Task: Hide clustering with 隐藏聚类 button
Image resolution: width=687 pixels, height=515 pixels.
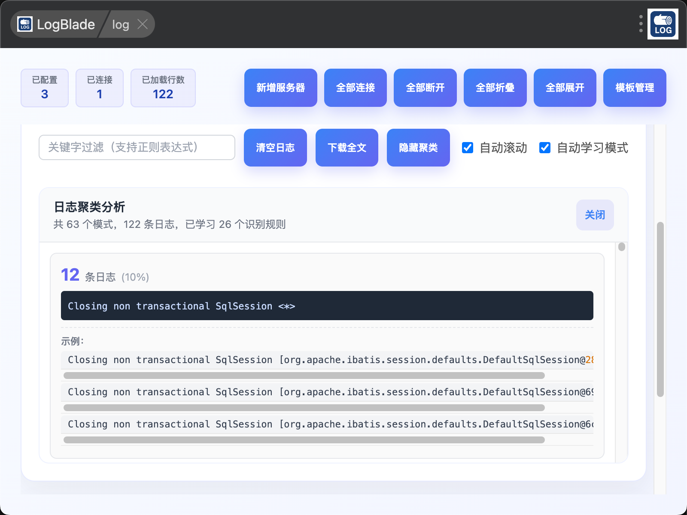Action: (x=418, y=148)
